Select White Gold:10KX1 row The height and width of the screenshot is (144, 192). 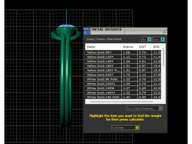pyautogui.click(x=123, y=84)
